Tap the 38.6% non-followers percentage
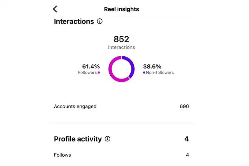249x166 pixels. 152,66
